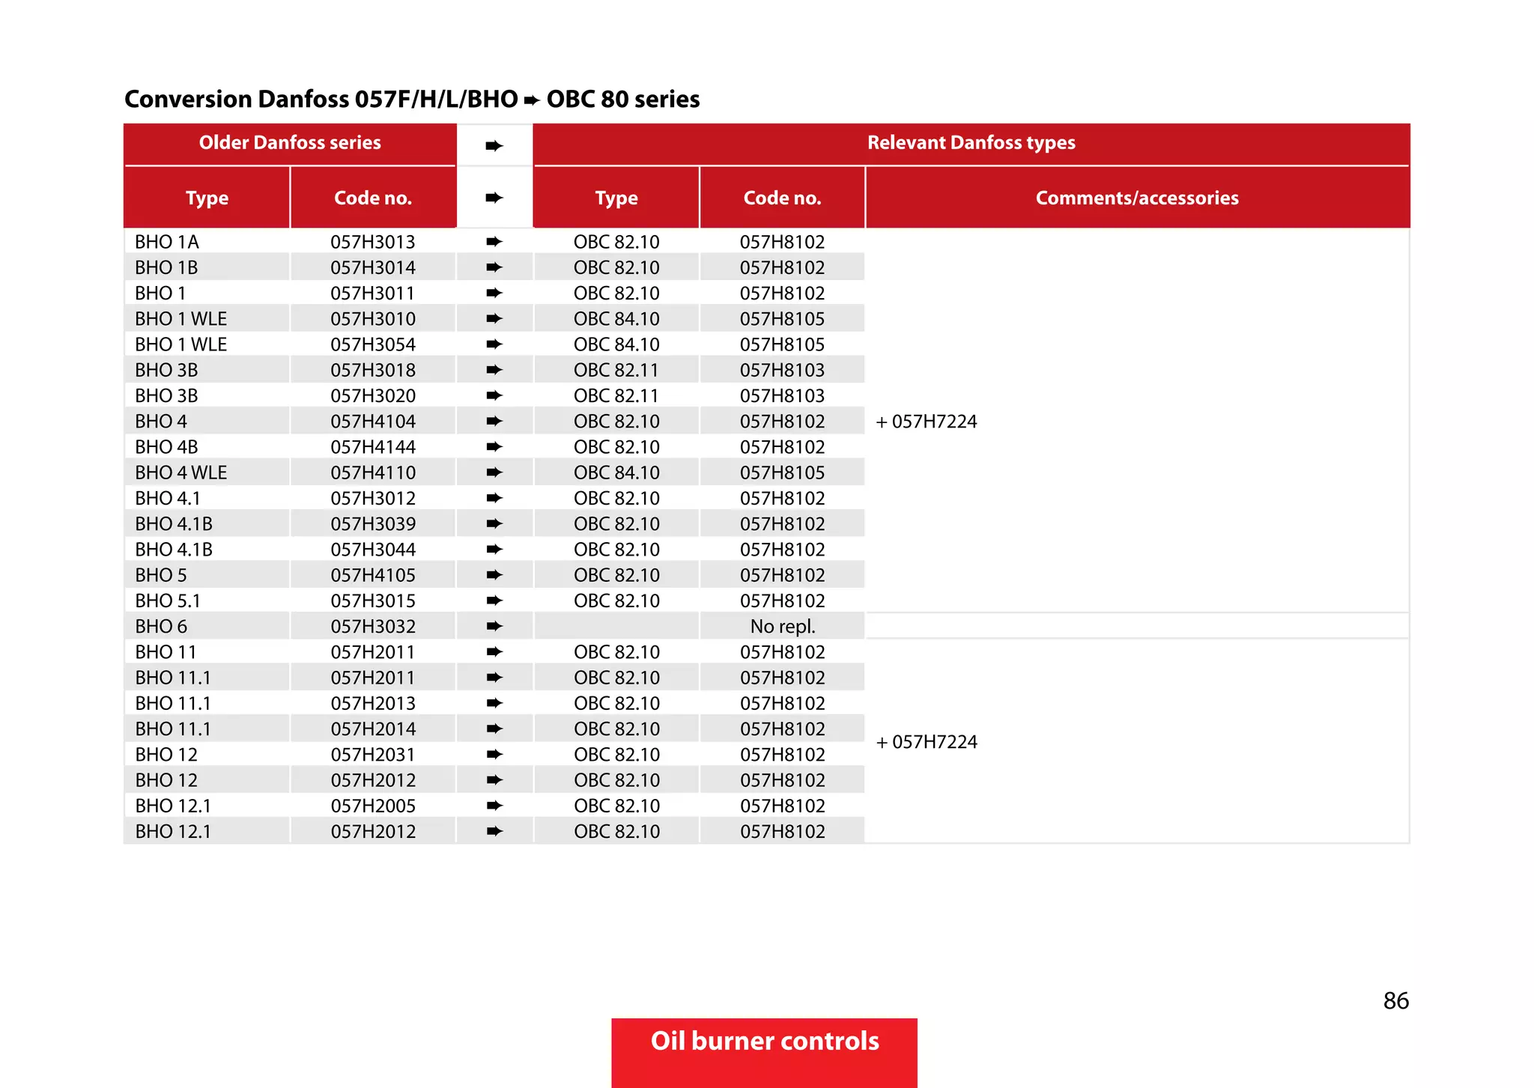Image resolution: width=1534 pixels, height=1088 pixels.
Task: Select the code '057H3018'
Action: point(373,370)
